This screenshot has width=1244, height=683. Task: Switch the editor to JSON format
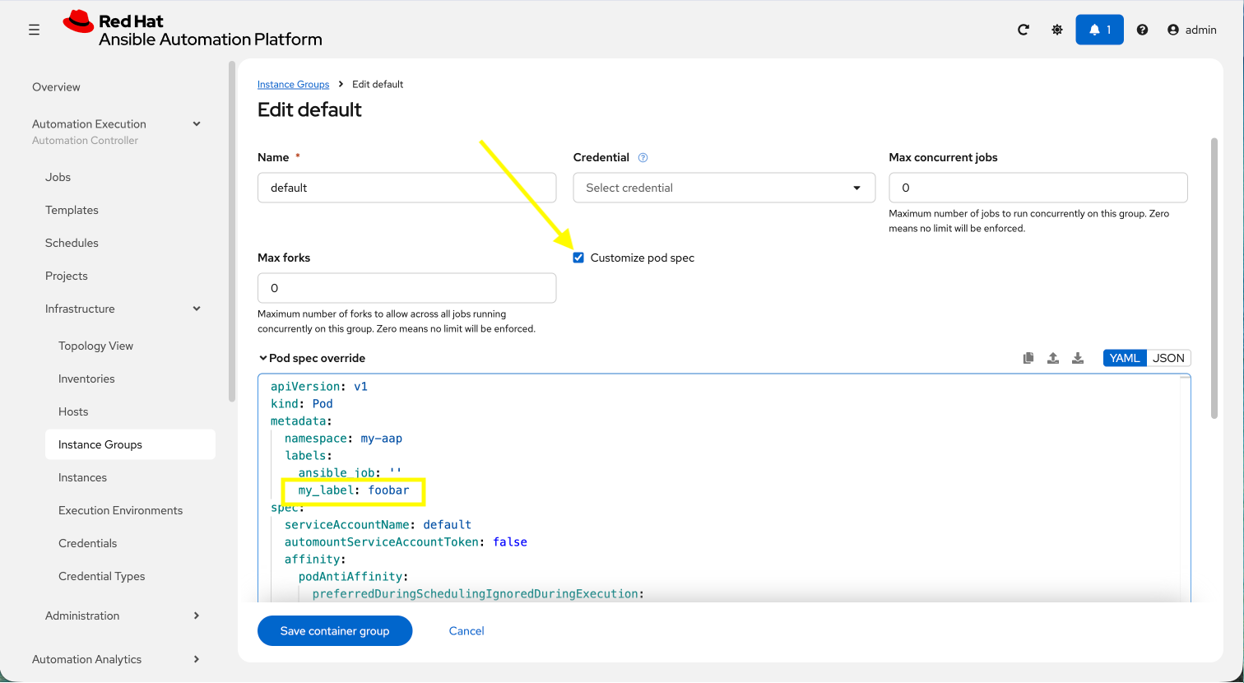[x=1168, y=358]
